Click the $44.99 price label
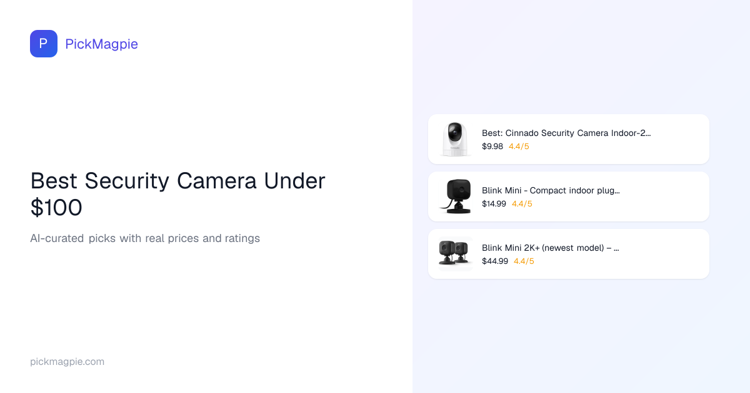 pos(495,261)
